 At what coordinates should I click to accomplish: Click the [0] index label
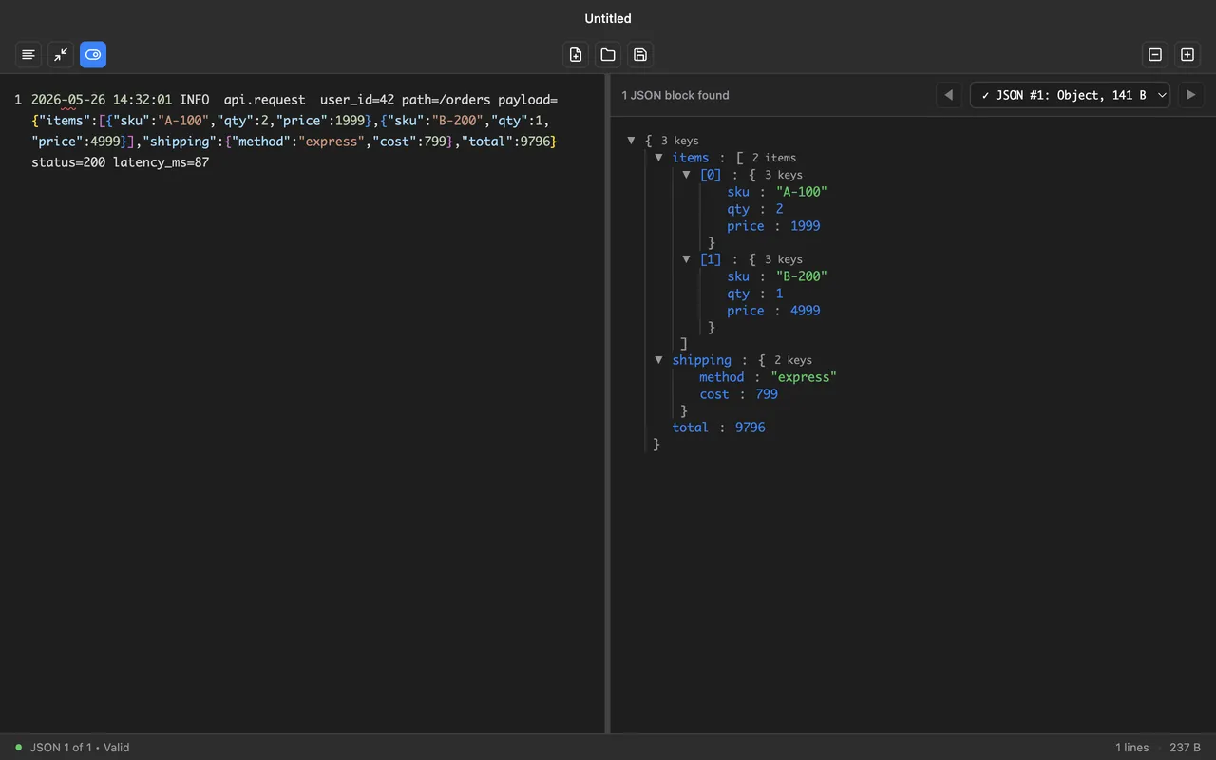[711, 175]
